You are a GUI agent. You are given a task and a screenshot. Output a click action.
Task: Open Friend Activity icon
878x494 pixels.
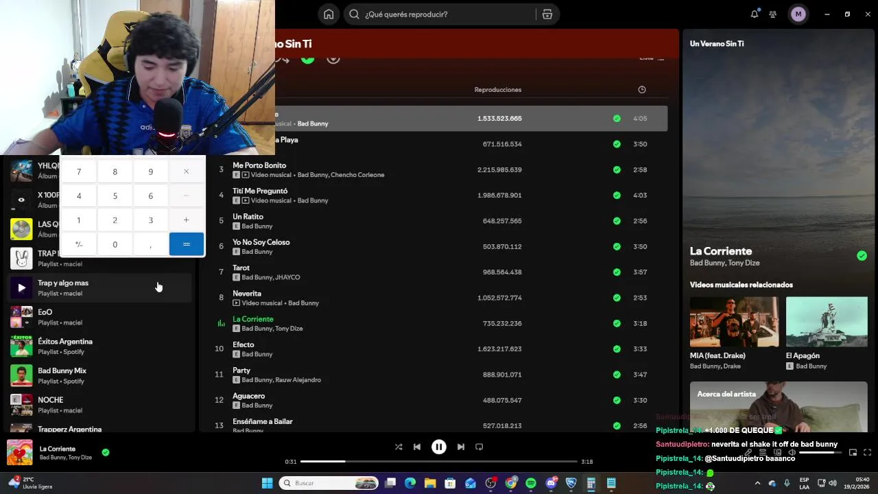click(x=773, y=14)
